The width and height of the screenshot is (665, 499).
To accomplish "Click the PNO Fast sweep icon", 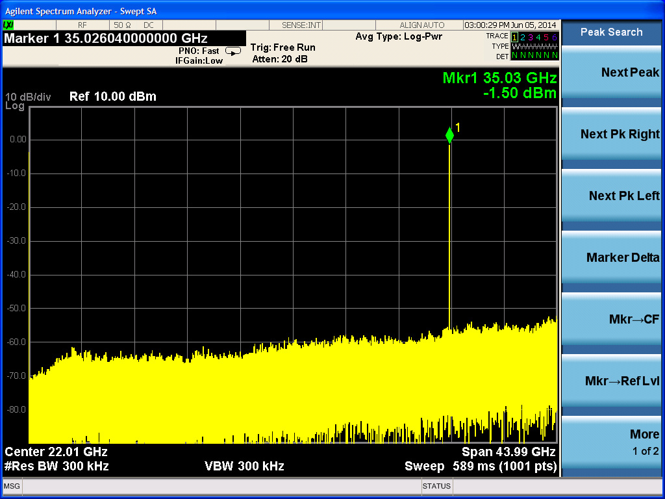I will click(x=232, y=51).
